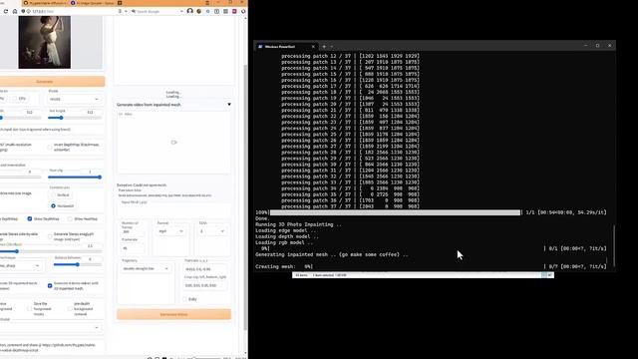Open the gap fill technique dropdown
Screen dimensions: 638x359
(20, 266)
